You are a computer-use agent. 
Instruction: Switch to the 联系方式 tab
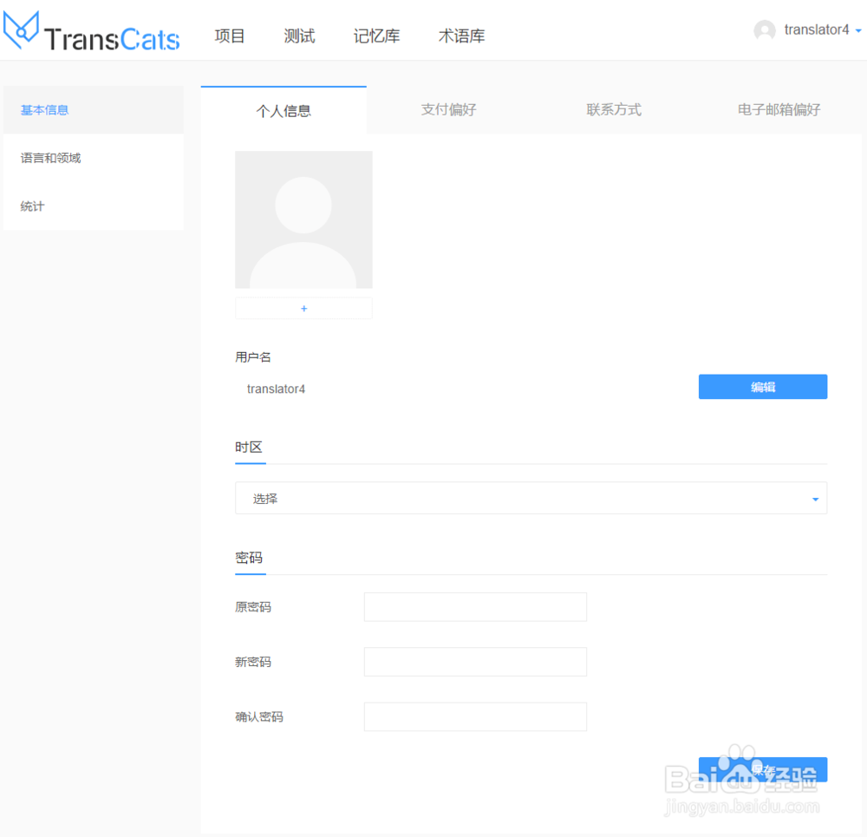click(613, 109)
